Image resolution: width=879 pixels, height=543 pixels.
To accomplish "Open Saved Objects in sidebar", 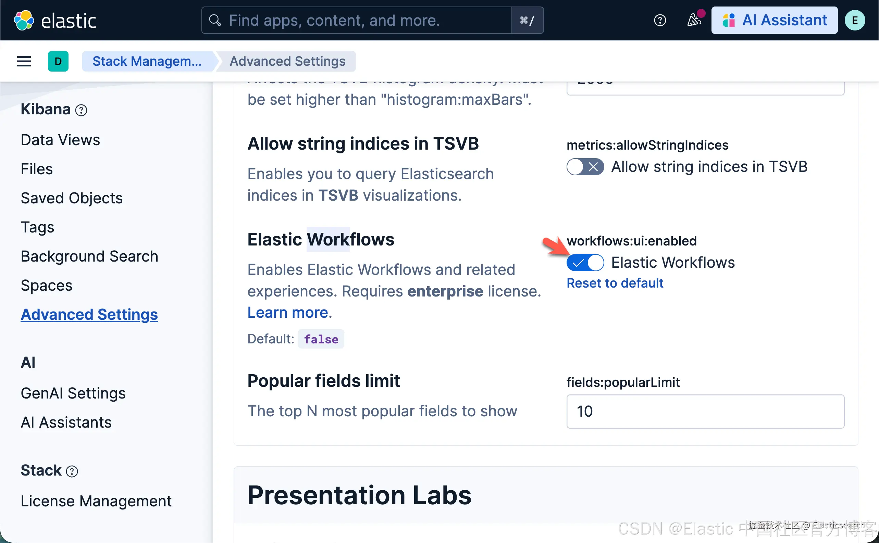I will coord(72,198).
